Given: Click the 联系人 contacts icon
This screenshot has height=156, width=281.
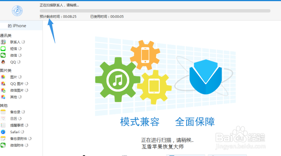Looking at the screenshot, I should [3, 42].
